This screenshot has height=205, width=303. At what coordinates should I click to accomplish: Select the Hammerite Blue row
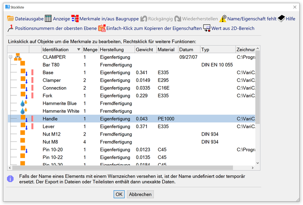click(59, 103)
